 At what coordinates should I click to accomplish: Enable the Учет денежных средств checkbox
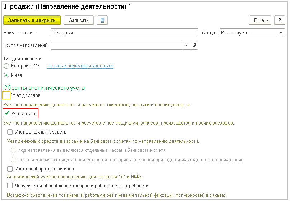(10, 132)
